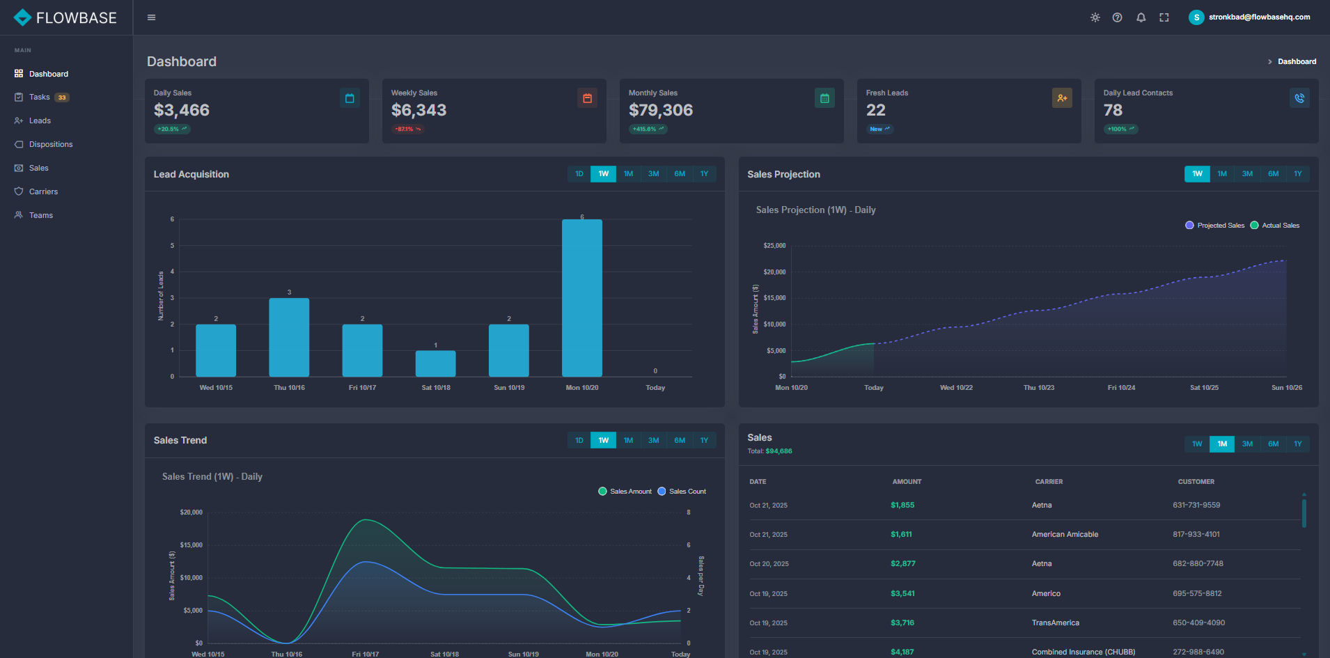Collapse the sidebar with the hamburger icon

151,17
